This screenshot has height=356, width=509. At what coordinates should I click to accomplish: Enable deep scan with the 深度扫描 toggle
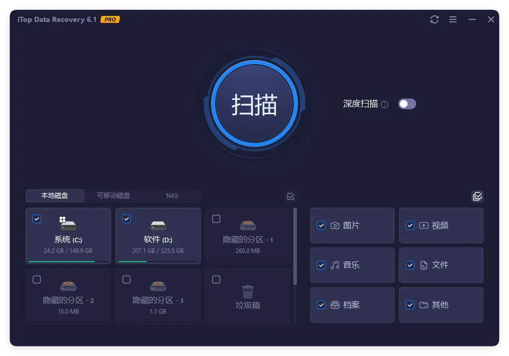(406, 104)
